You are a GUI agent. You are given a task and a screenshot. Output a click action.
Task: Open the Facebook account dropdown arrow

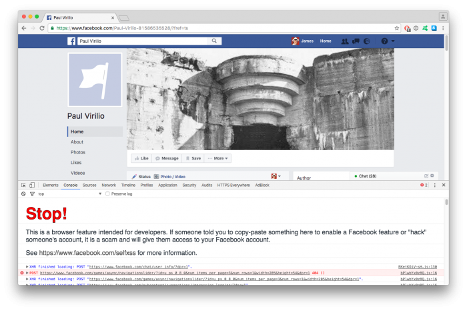393,41
